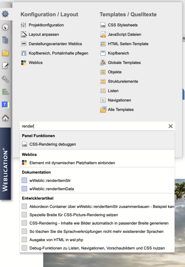
Task: Click the JavaScript Dateien icon
Action: pos(103,34)
